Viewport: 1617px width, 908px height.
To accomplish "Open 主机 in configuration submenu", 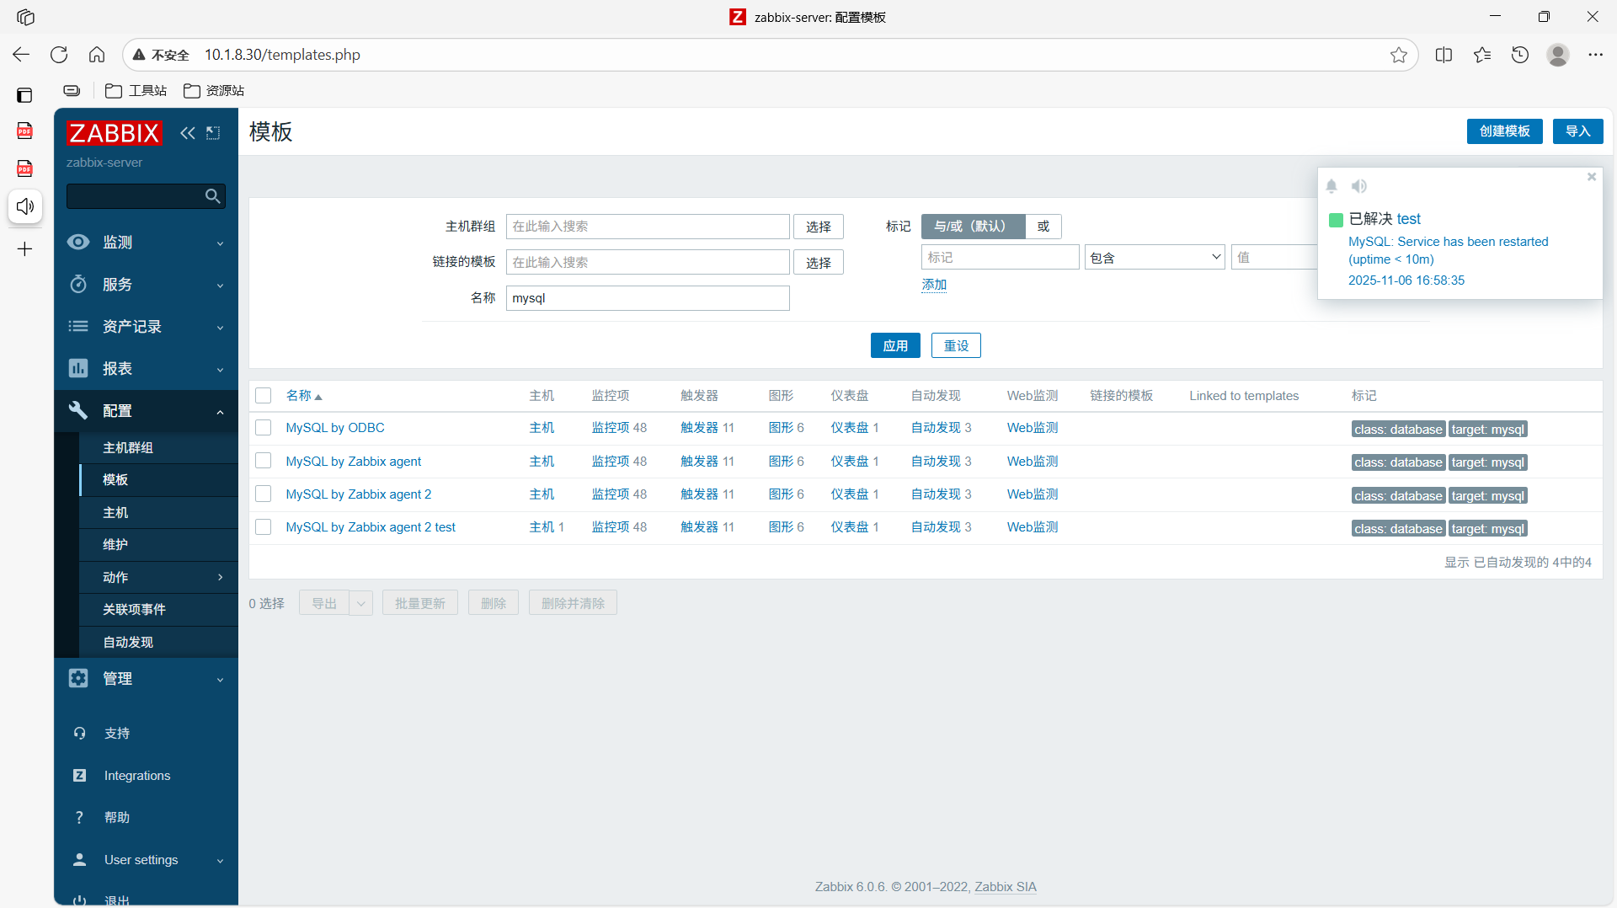I will pyautogui.click(x=158, y=513).
